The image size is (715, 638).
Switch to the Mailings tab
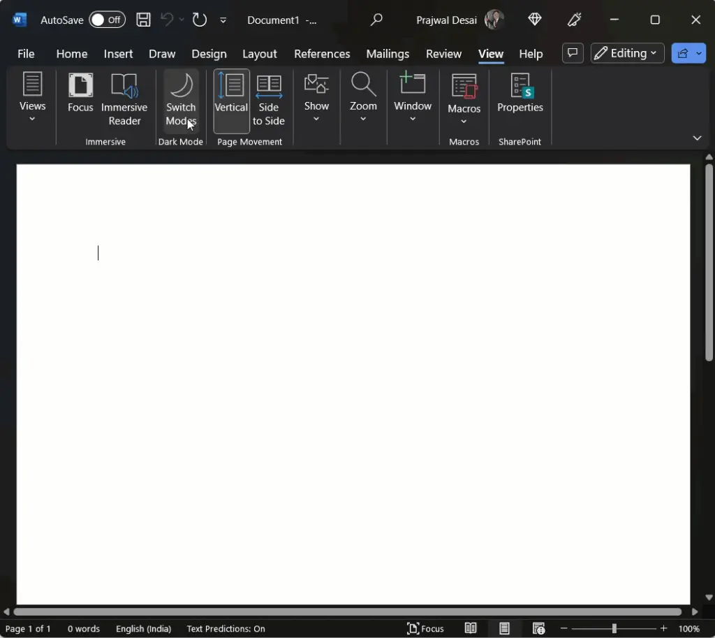(388, 54)
